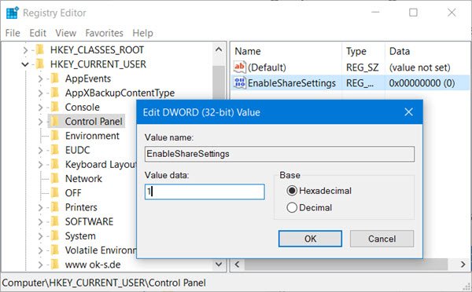Click the Control Panel folder icon
The height and width of the screenshot is (292, 472).
(x=55, y=122)
